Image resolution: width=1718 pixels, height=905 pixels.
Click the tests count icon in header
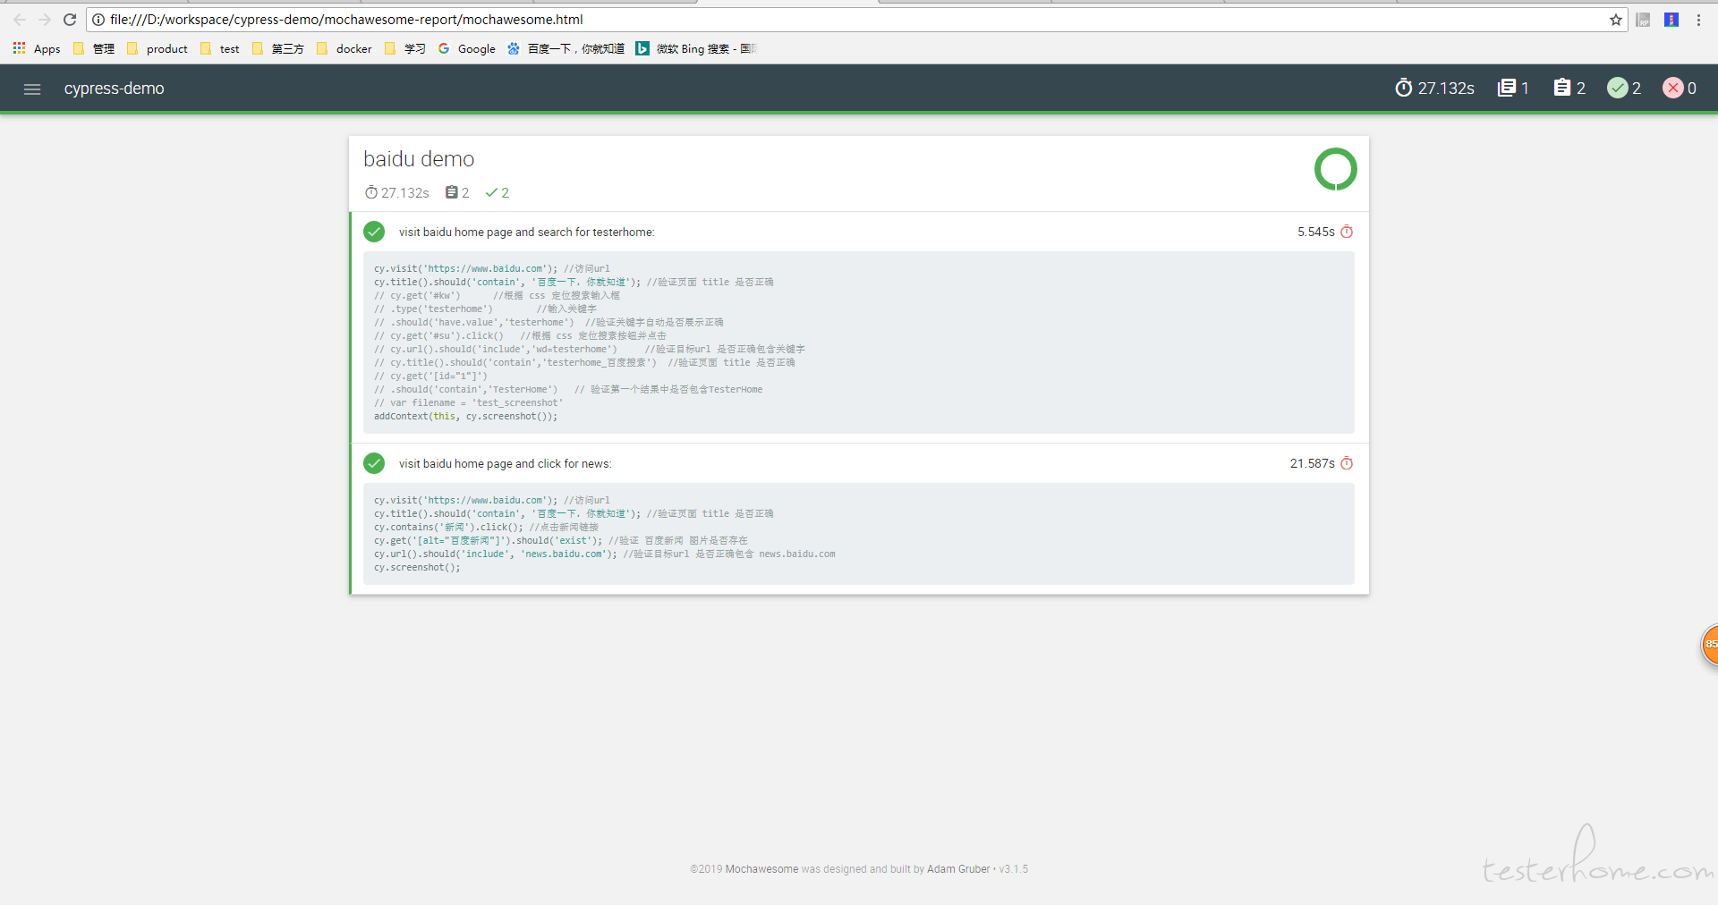tap(1562, 88)
